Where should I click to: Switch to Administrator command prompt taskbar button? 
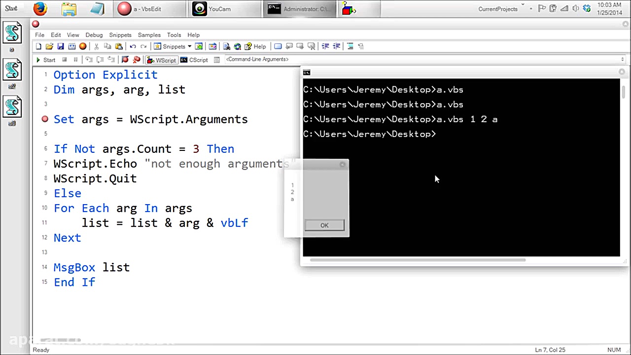[300, 9]
